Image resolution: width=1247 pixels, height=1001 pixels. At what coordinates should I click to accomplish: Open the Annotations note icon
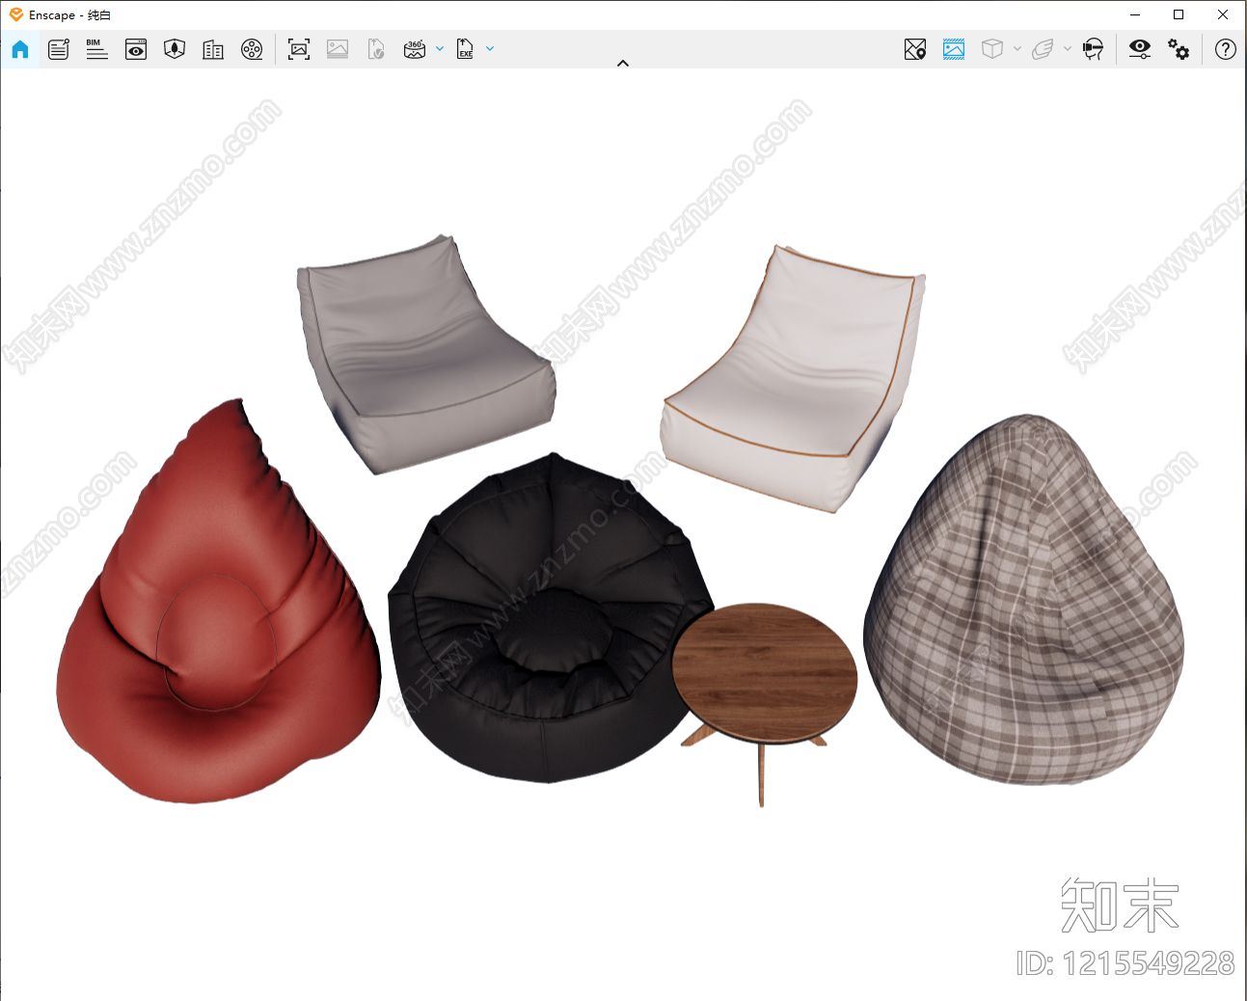coord(59,49)
